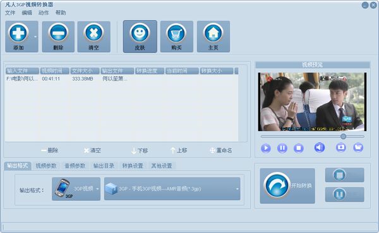The height and width of the screenshot is (233, 379).
Task: Open the snapshot folder icon
Action: tap(358, 147)
